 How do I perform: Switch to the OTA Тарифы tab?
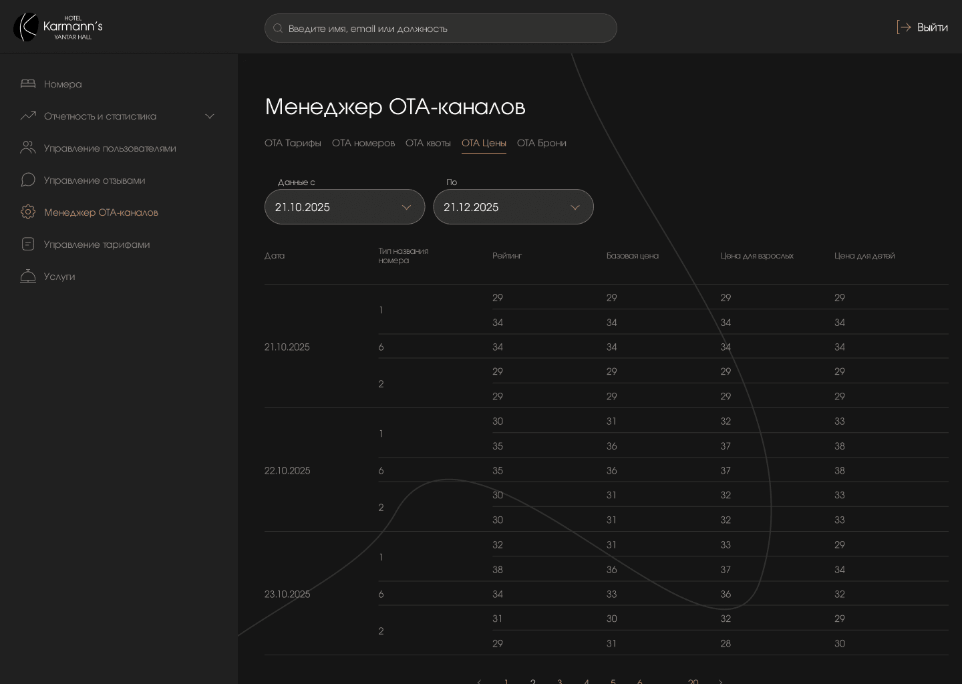[x=293, y=143]
